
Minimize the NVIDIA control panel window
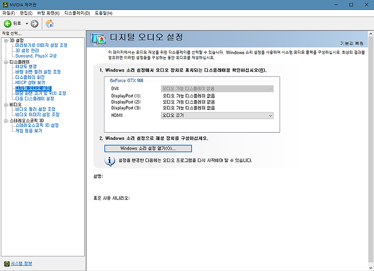(x=336, y=5)
